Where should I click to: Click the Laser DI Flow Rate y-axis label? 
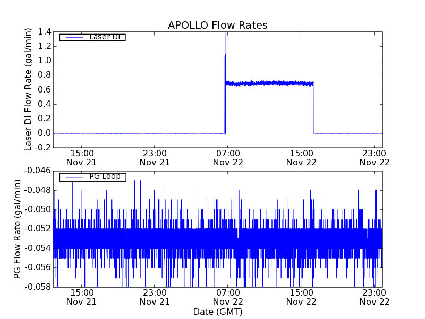click(29, 89)
